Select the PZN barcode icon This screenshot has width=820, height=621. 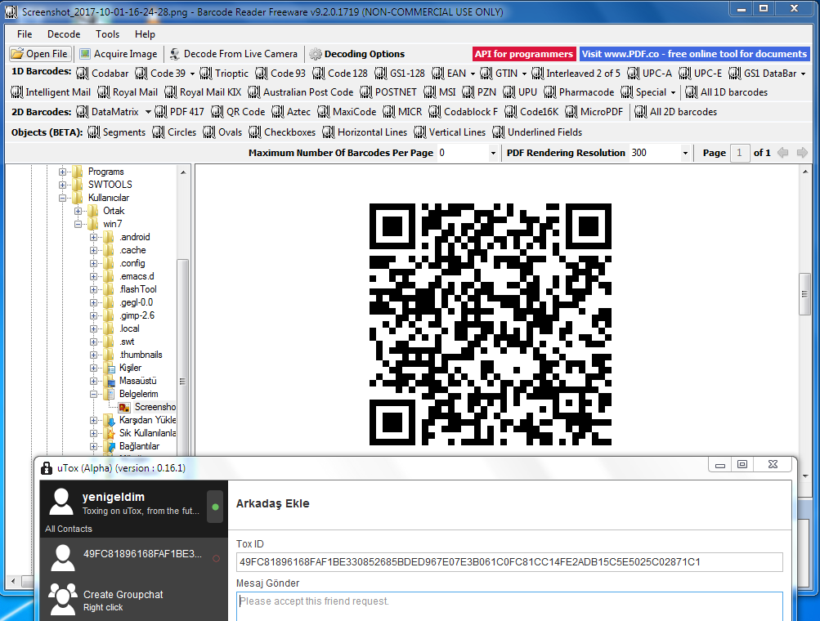click(468, 92)
